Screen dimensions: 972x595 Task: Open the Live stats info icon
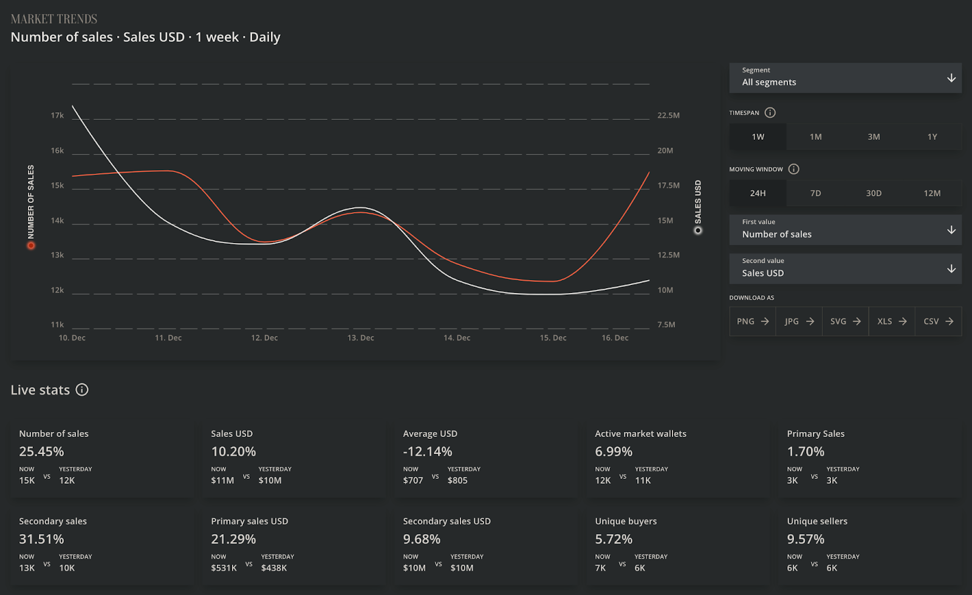(x=82, y=390)
